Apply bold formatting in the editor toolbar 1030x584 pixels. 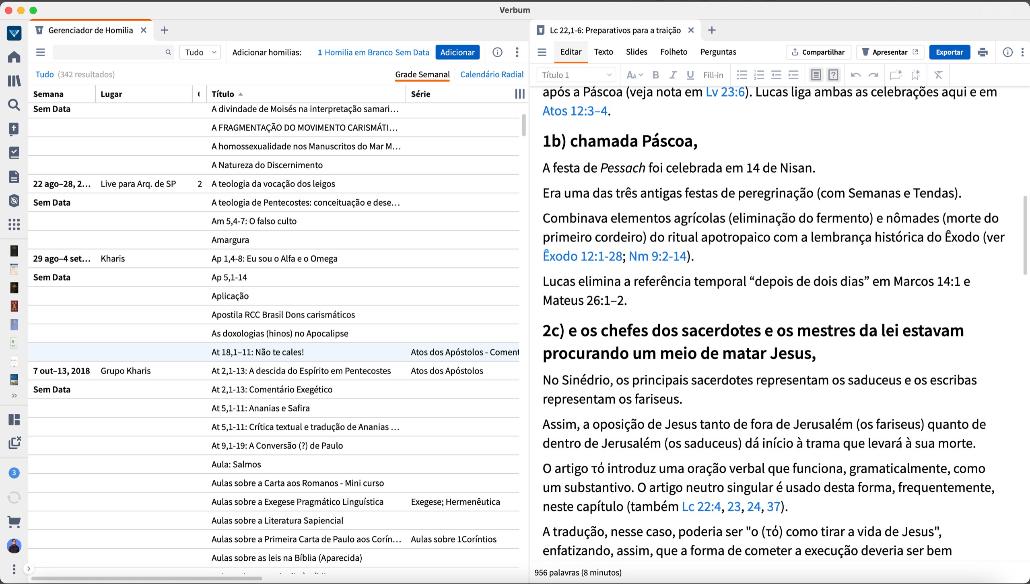pyautogui.click(x=655, y=75)
